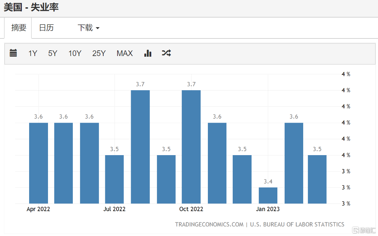Open the 日历 tab
The width and height of the screenshot is (378, 236).
(46, 28)
